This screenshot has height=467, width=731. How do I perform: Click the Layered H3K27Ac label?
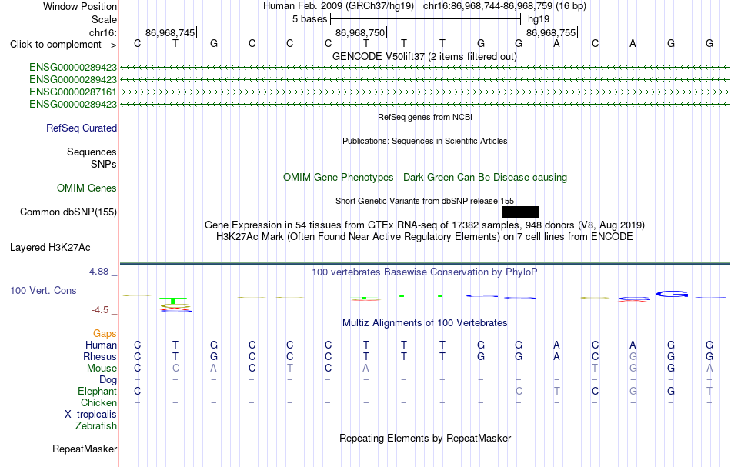[50, 248]
